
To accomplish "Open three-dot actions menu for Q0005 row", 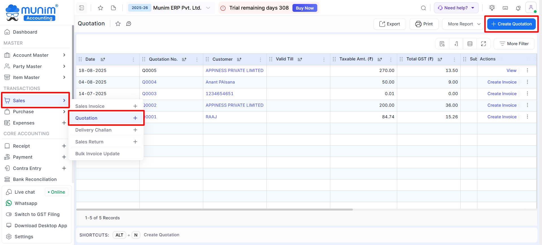I will (x=527, y=70).
